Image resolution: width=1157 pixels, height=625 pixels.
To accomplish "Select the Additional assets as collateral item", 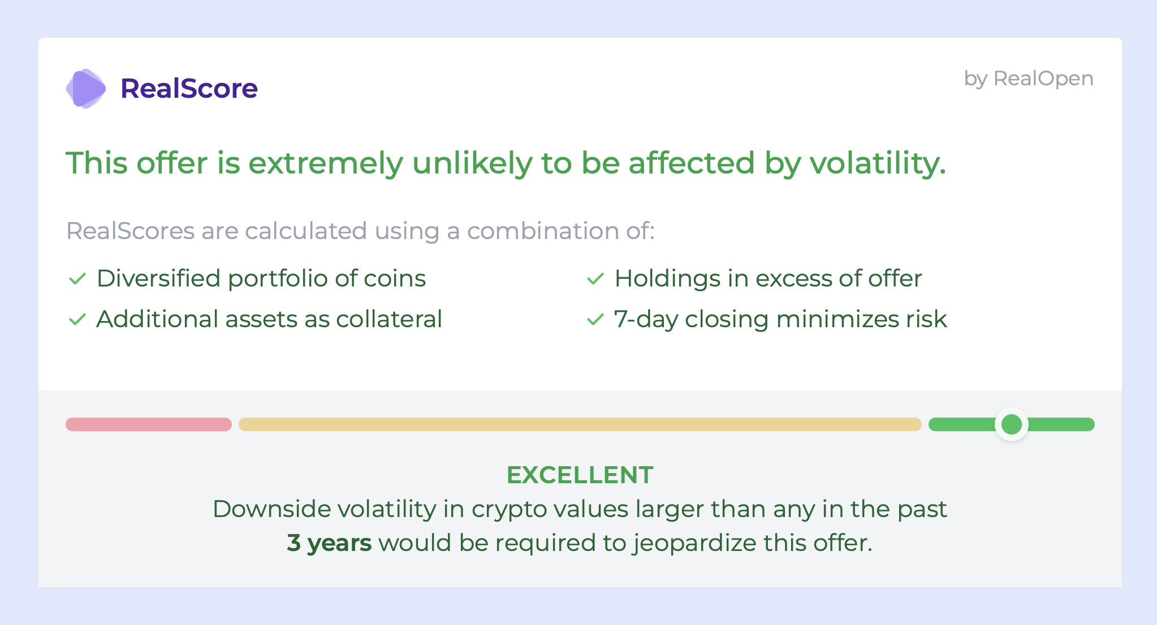I will [x=269, y=319].
